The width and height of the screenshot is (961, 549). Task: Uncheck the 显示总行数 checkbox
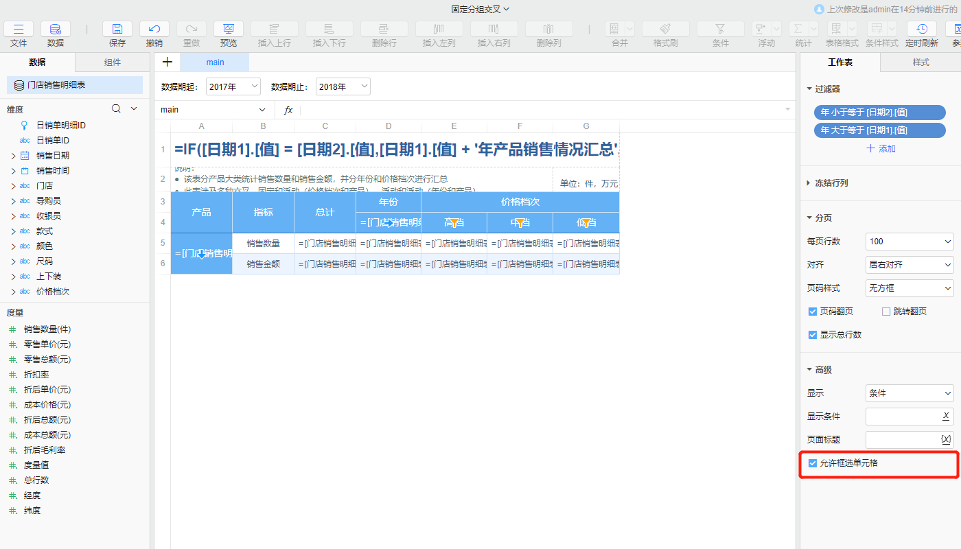(813, 335)
